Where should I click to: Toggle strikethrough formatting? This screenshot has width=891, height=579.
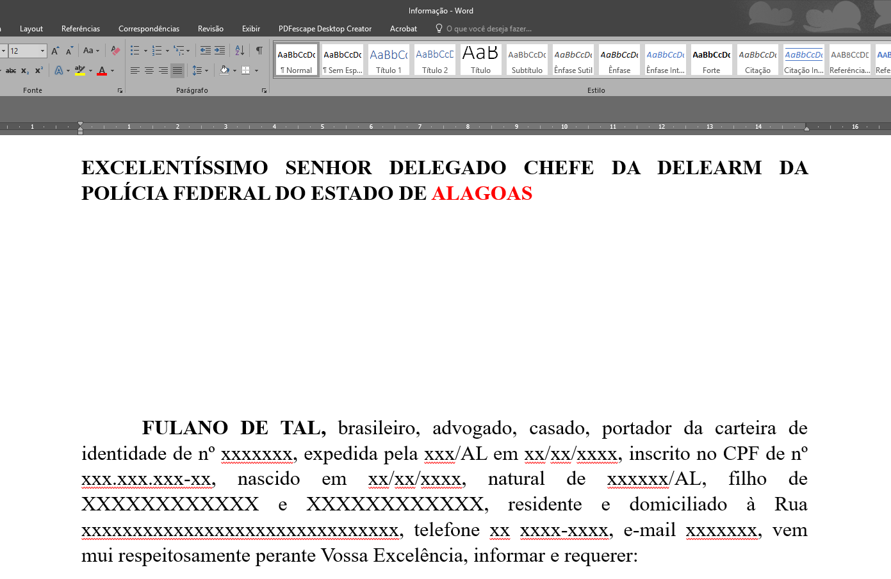click(x=11, y=70)
